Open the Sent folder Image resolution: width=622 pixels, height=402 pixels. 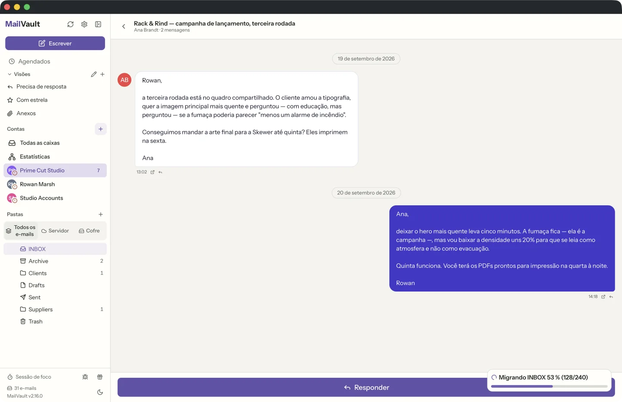tap(55, 297)
